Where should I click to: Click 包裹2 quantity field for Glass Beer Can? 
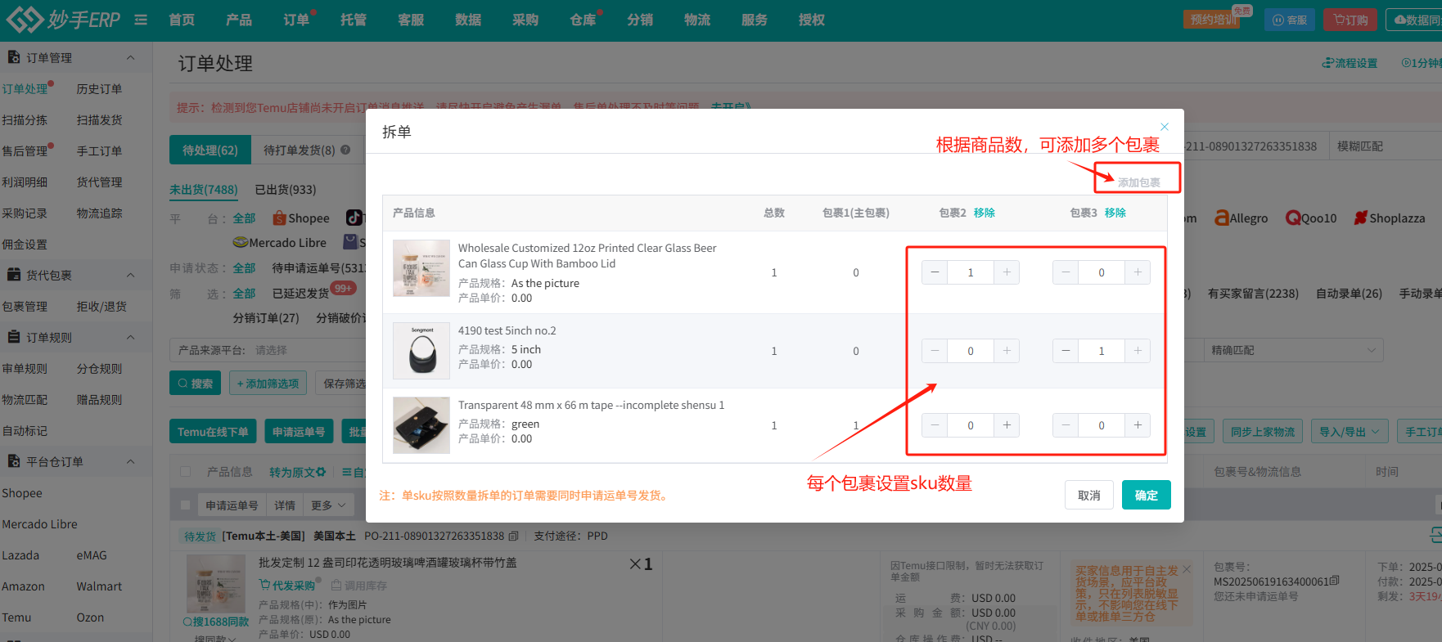click(x=971, y=272)
